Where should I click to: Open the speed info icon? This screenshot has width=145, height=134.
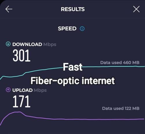point(82,29)
